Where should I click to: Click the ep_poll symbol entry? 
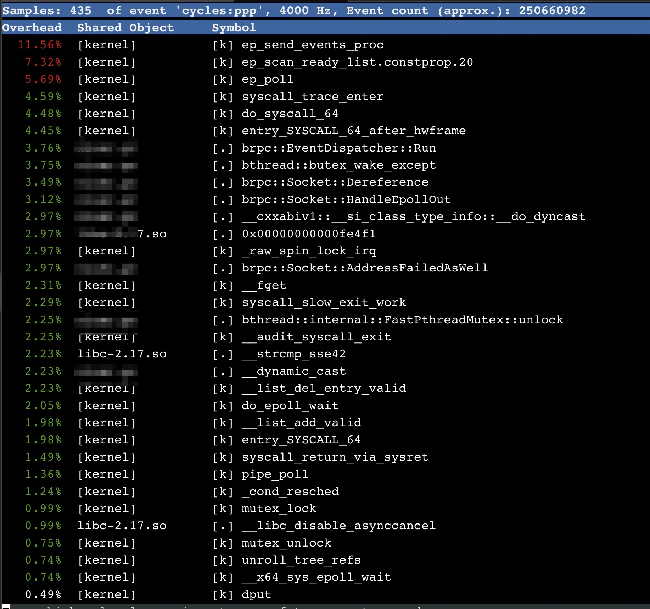pos(268,79)
